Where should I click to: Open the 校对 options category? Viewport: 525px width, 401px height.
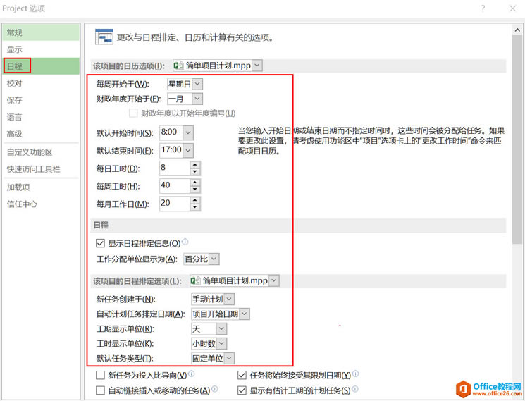pos(41,83)
